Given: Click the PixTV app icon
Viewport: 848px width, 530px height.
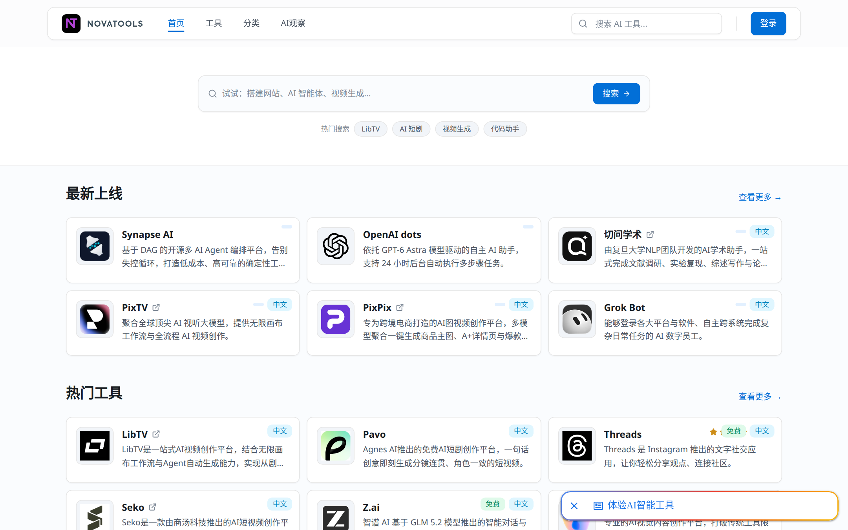Looking at the screenshot, I should (95, 319).
